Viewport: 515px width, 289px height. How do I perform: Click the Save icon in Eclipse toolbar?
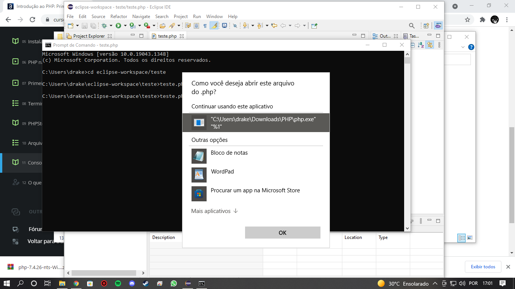[84, 26]
